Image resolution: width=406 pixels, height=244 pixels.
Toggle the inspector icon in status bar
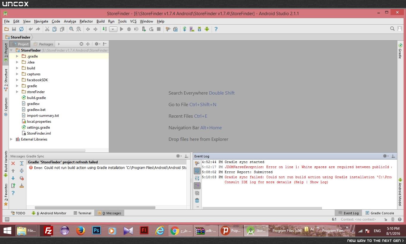point(393,219)
